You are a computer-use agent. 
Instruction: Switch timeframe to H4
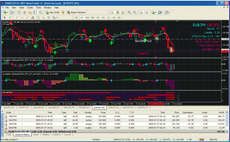(103, 18)
